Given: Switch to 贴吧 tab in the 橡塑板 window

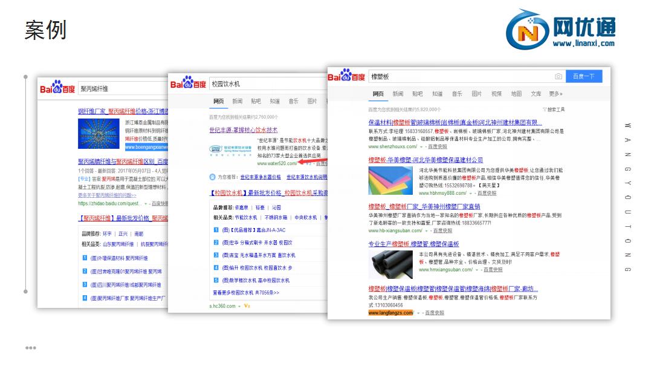Looking at the screenshot, I should 418,94.
